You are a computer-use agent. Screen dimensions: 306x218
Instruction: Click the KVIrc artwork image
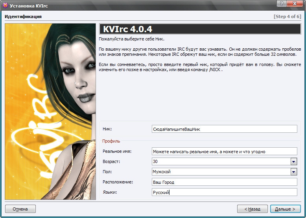point(50,112)
